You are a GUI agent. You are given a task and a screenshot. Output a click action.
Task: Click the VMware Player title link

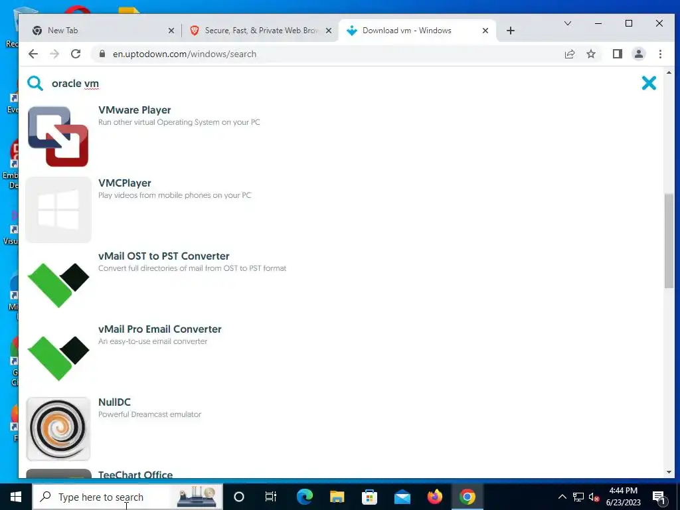click(134, 110)
